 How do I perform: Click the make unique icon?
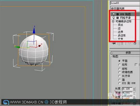click(130, 43)
